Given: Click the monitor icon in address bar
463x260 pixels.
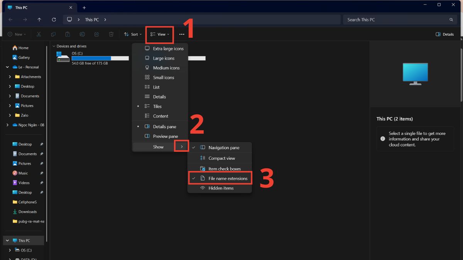Looking at the screenshot, I should tap(69, 20).
